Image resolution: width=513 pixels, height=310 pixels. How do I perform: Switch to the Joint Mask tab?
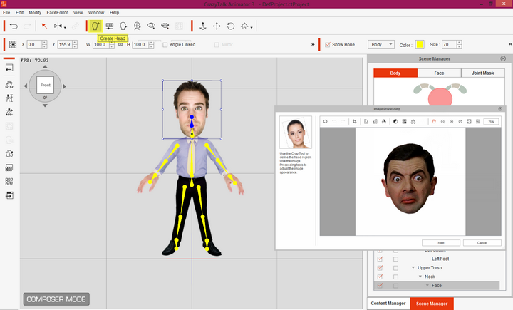(483, 73)
